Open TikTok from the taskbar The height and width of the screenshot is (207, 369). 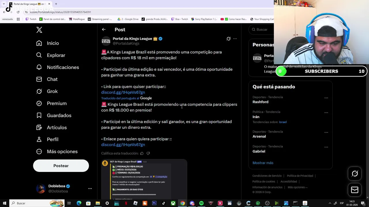tap(164, 203)
